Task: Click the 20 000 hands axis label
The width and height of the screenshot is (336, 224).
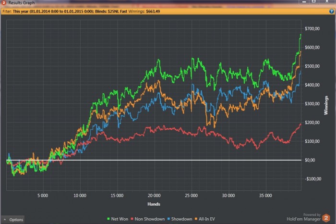Action: tap(154, 196)
